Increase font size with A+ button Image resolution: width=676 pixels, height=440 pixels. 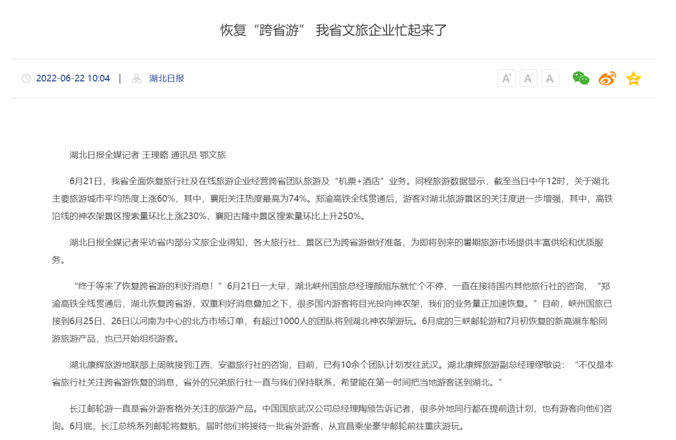coord(506,78)
